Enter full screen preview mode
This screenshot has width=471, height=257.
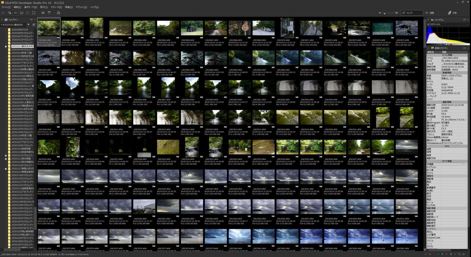(34, 13)
